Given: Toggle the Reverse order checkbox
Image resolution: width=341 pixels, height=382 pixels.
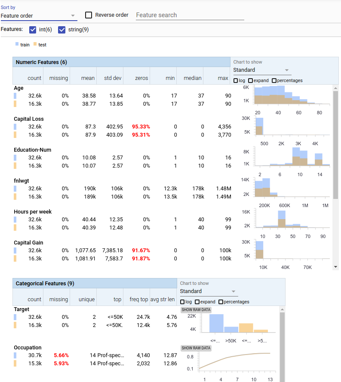Looking at the screenshot, I should click(x=89, y=15).
